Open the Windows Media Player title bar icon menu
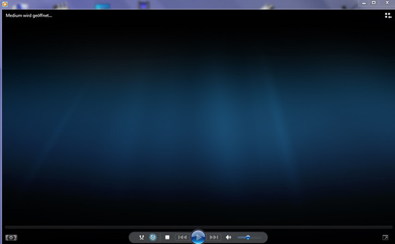 5,4
